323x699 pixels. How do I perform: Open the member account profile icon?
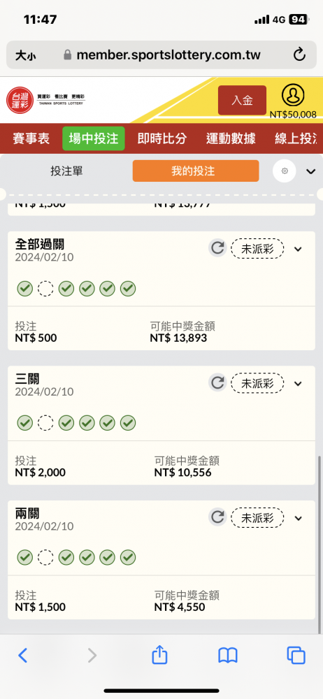293,95
